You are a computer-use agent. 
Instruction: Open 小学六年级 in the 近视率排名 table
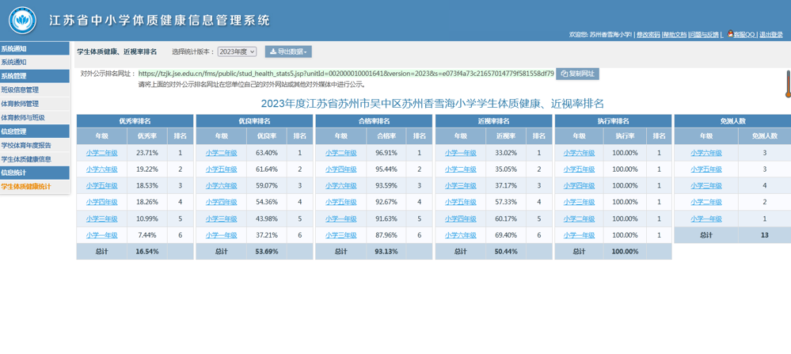tap(461, 235)
